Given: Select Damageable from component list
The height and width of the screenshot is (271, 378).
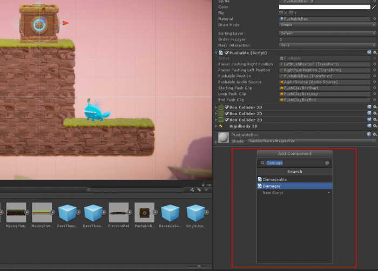Looking at the screenshot, I should click(275, 179).
